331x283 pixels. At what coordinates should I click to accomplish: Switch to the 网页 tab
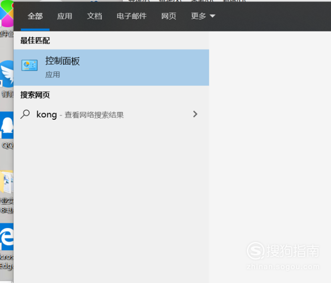(x=169, y=16)
